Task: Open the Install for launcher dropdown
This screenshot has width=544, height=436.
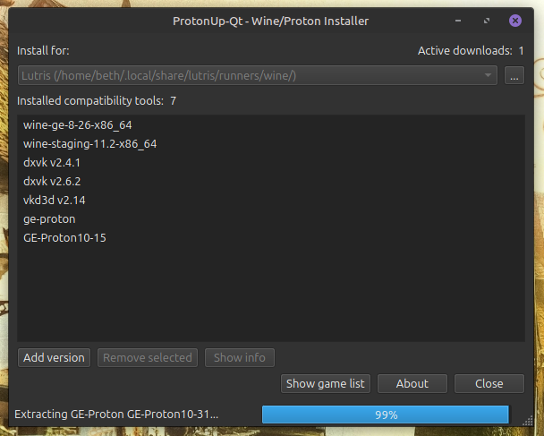Action: 257,75
